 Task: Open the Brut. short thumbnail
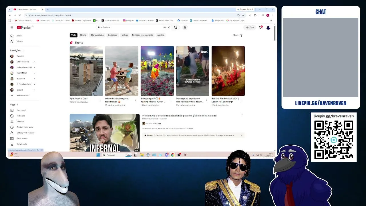(193, 71)
